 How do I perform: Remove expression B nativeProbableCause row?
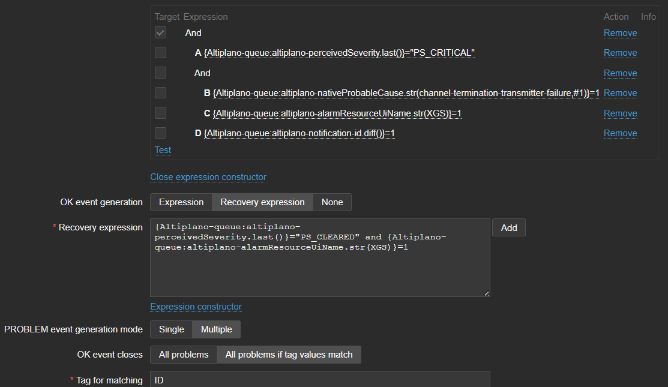pos(620,93)
